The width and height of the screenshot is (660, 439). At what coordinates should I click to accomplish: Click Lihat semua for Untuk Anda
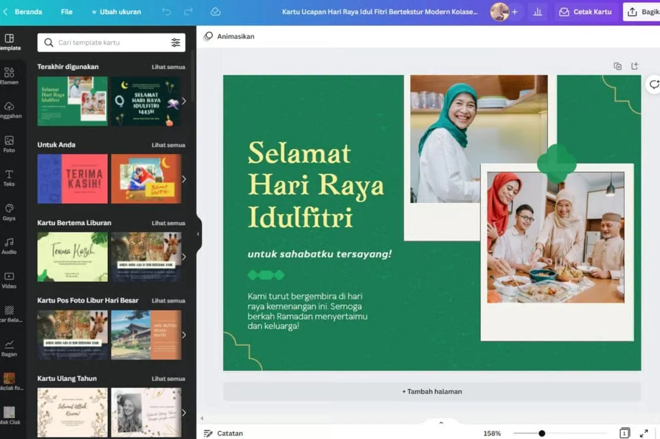coord(168,145)
